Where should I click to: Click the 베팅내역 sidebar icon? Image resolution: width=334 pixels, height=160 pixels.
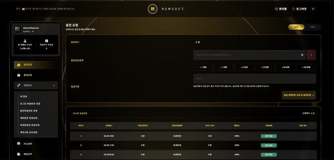pyautogui.click(x=19, y=154)
